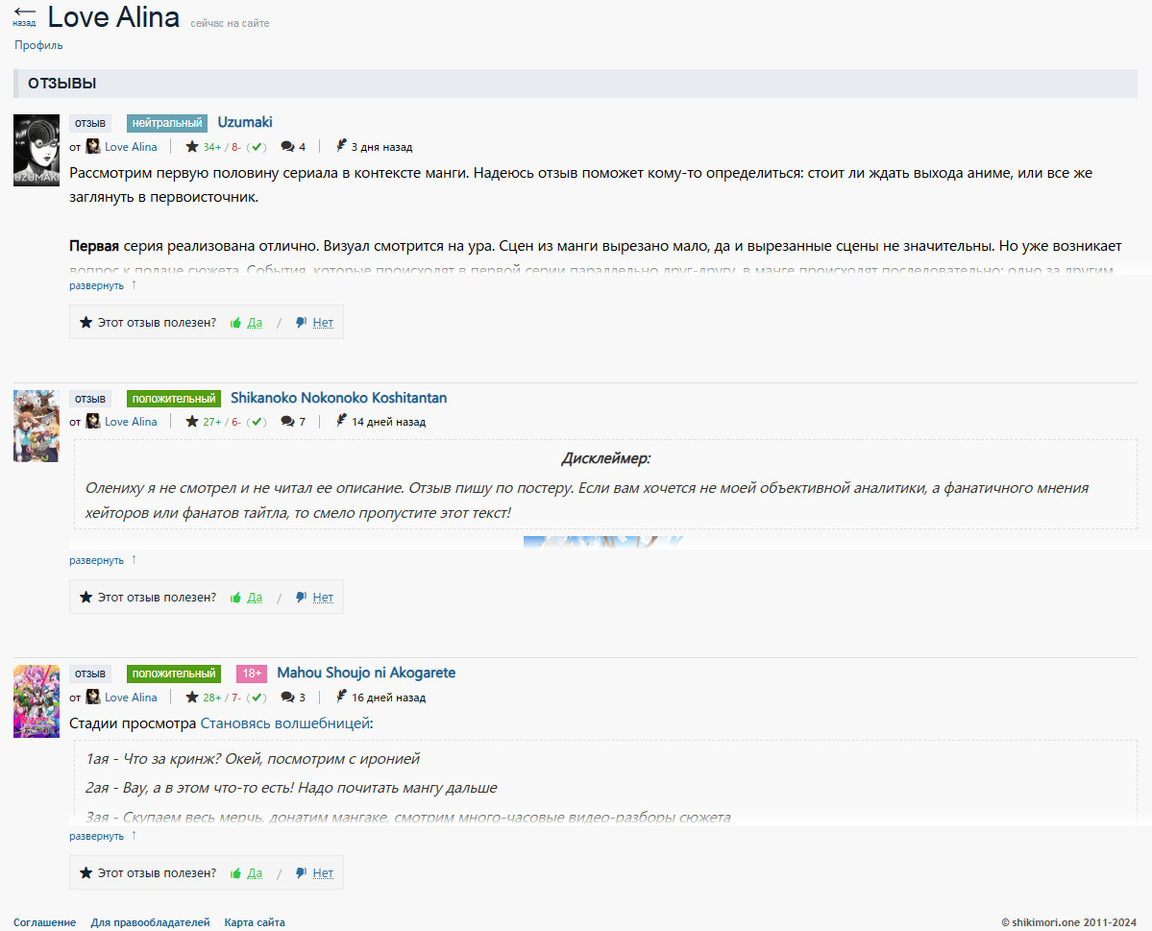Click the Love Alina avatar in Shikanoko review

pos(93,422)
